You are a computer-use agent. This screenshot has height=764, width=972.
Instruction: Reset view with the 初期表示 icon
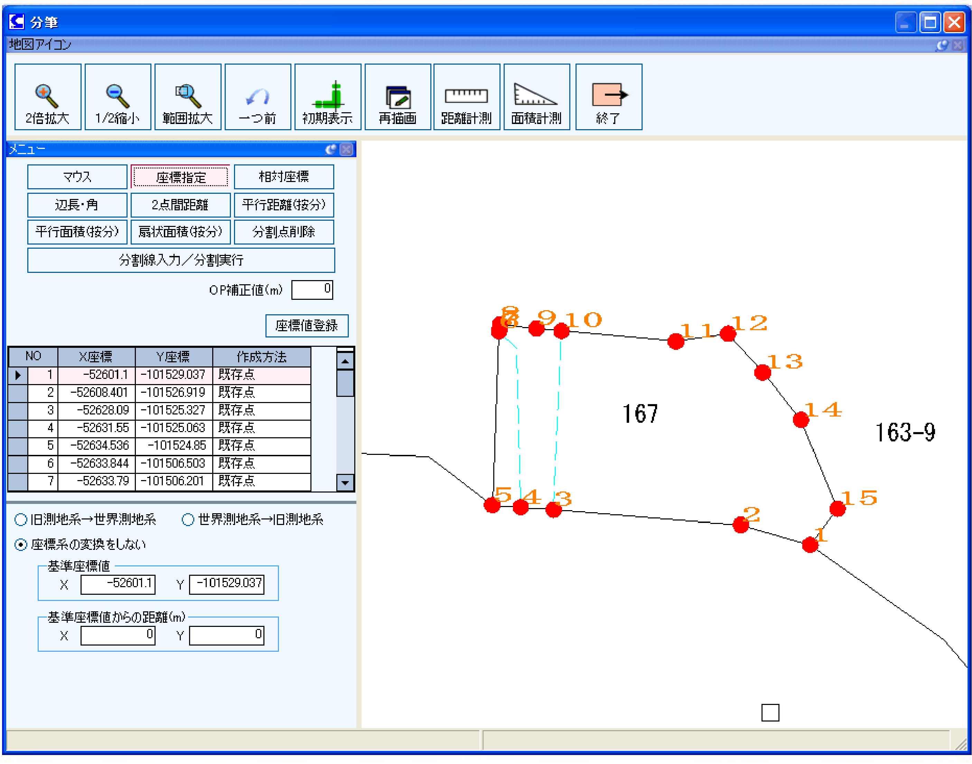[328, 97]
